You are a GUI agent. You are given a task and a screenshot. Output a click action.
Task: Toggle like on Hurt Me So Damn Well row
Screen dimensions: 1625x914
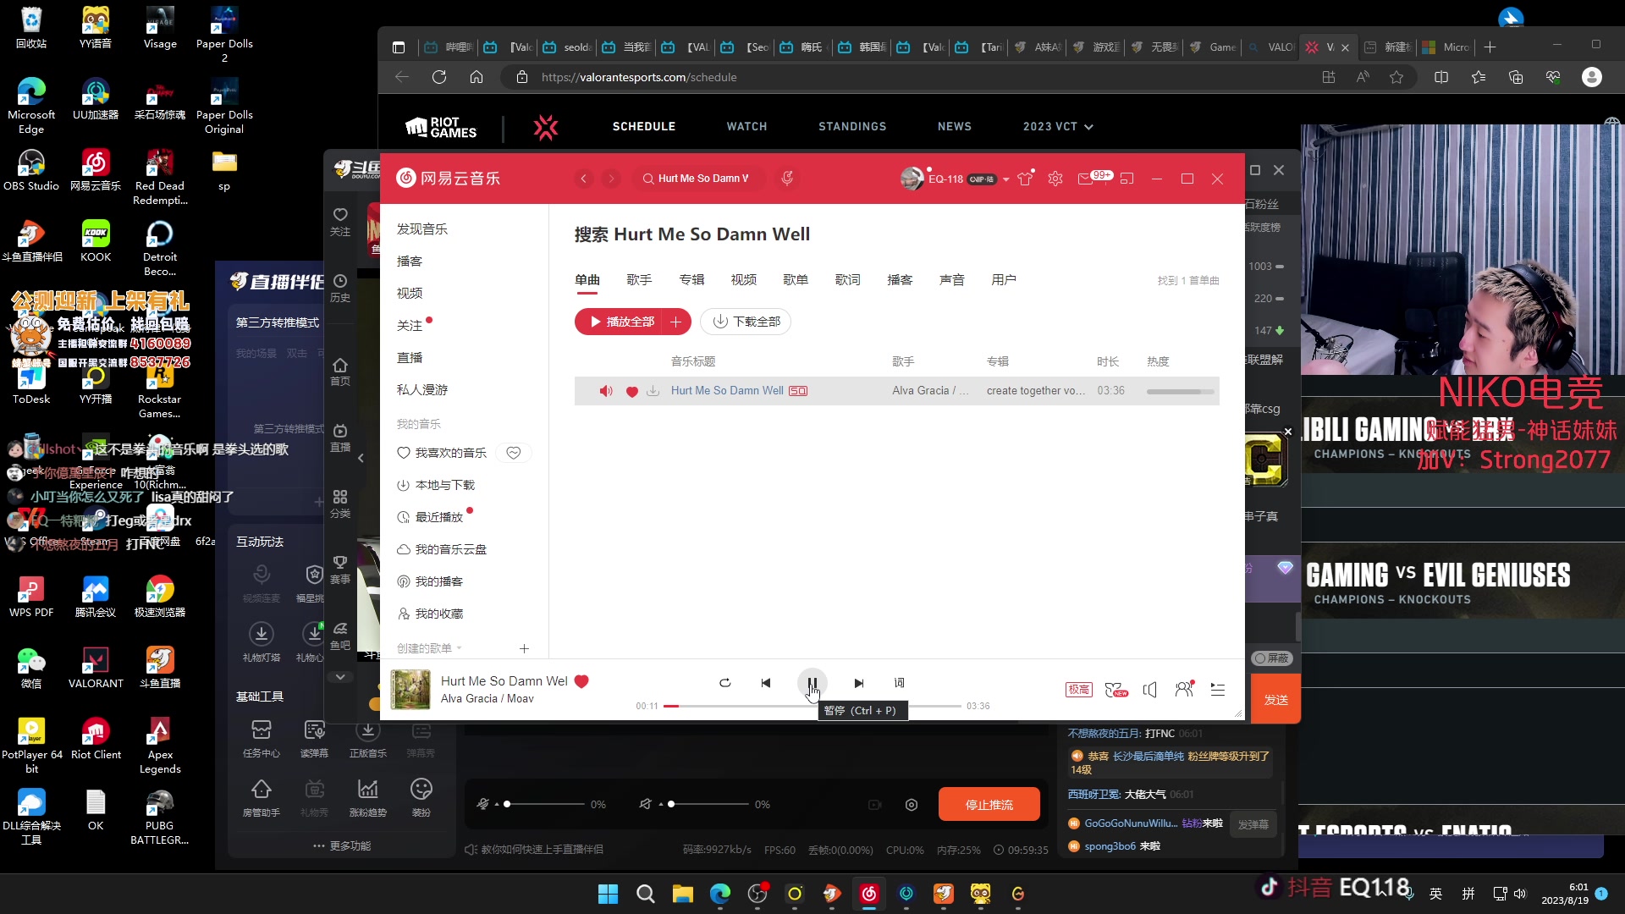631,391
